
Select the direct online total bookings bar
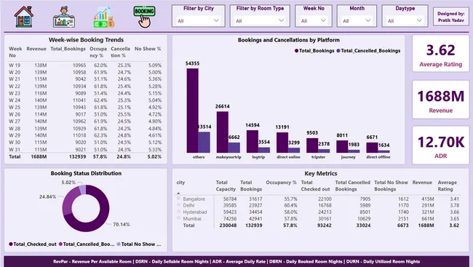(x=282, y=143)
